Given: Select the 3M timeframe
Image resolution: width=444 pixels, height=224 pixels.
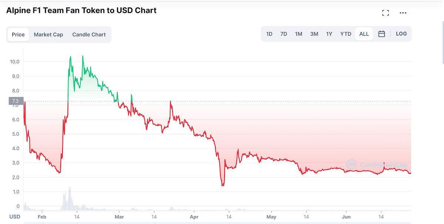Looking at the screenshot, I should point(314,34).
